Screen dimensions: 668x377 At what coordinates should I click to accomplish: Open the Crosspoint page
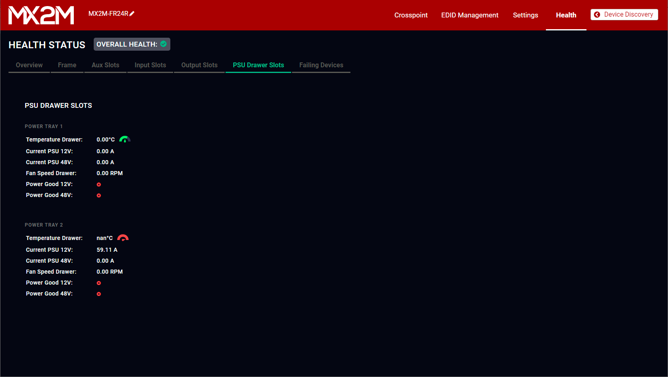coord(411,15)
